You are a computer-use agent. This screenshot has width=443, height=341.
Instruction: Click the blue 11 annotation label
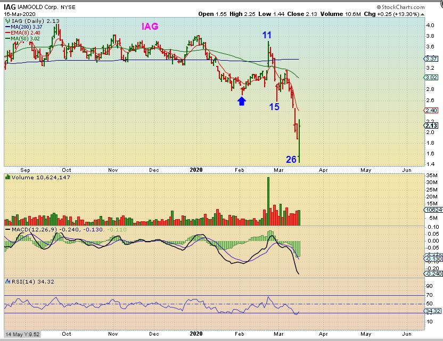point(267,35)
